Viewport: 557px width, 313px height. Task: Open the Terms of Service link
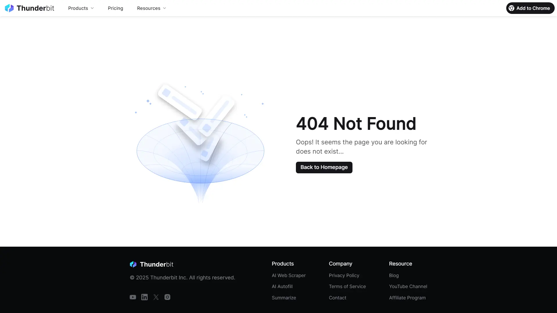(x=347, y=286)
